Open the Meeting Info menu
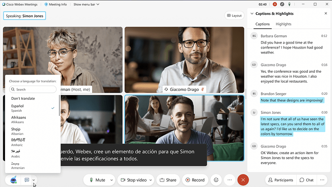 pyautogui.click(x=55, y=4)
